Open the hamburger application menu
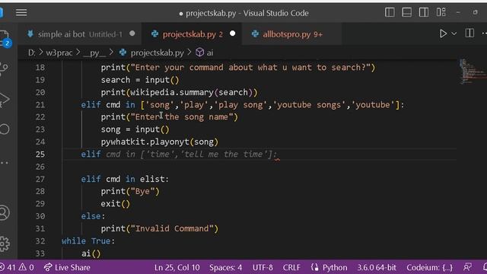The width and height of the screenshot is (487, 274). pyautogui.click(x=21, y=13)
